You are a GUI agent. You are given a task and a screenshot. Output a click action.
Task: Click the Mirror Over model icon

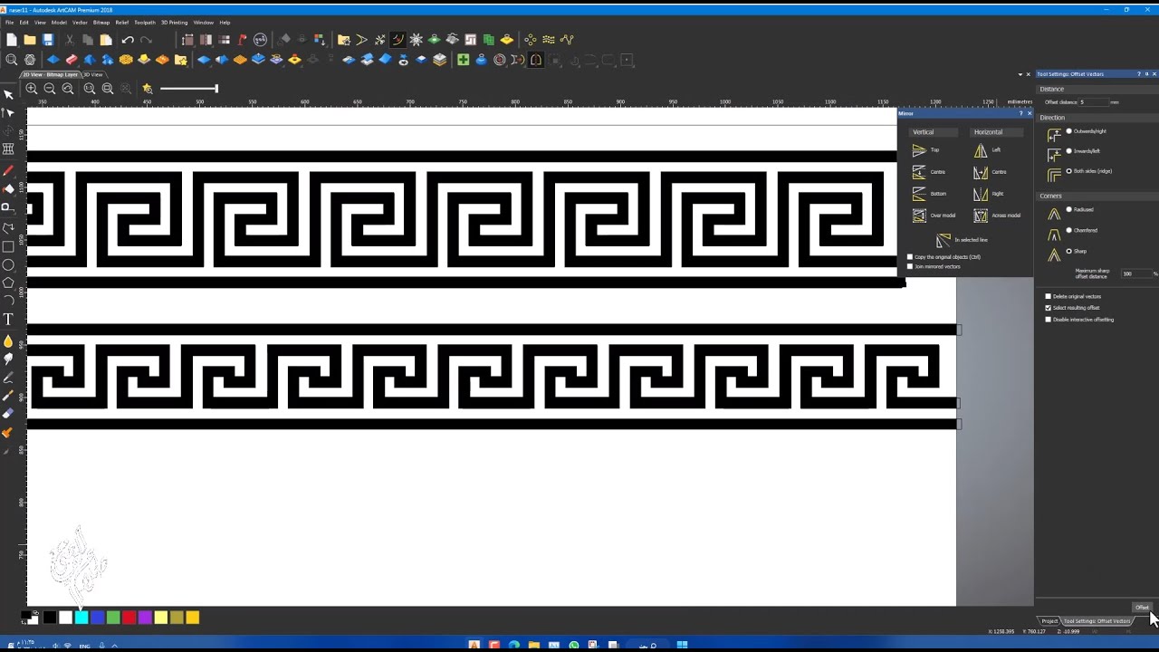pos(919,216)
